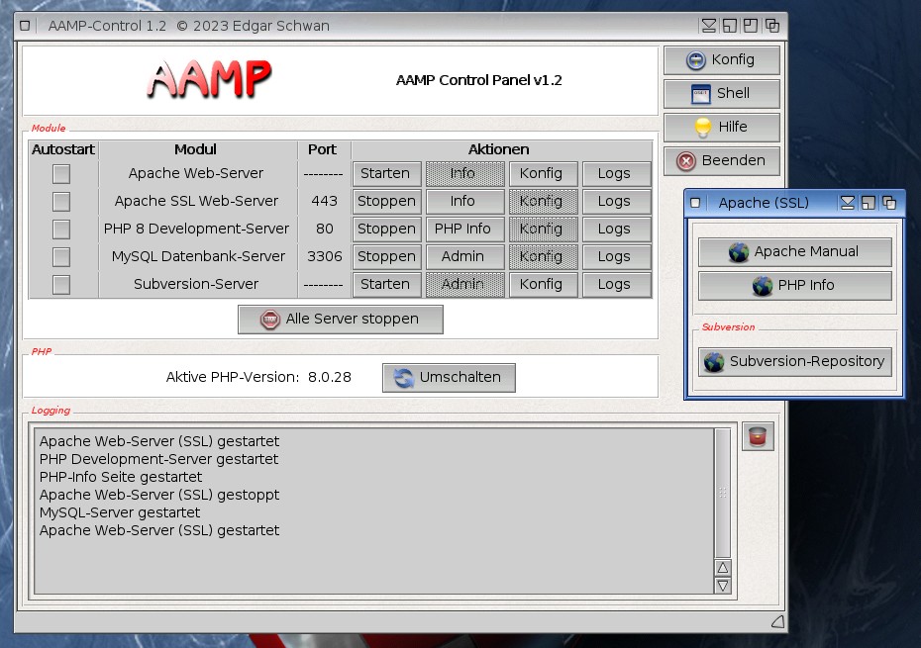This screenshot has height=648, width=921.
Task: Open Hilfe with the lightbulb icon
Action: click(x=721, y=128)
